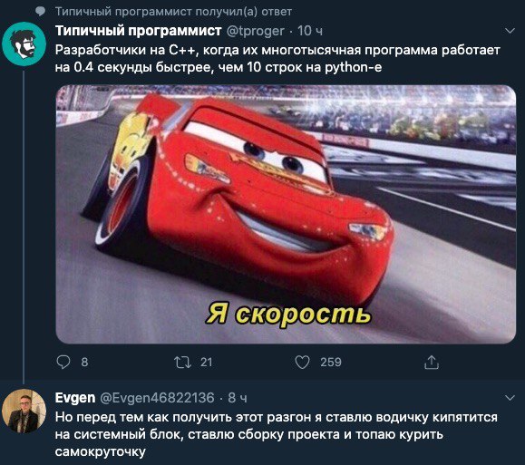Open Типичный программист profile avatar
The image size is (525, 465).
tap(24, 44)
